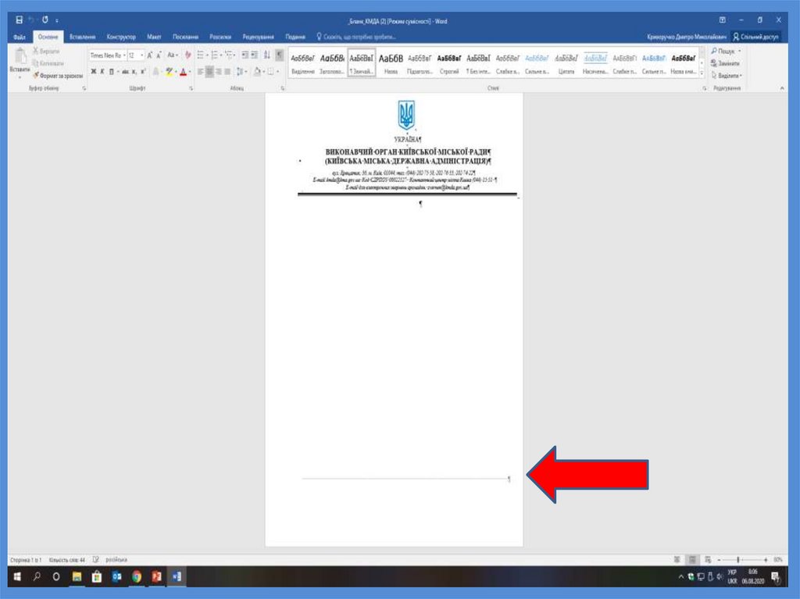The height and width of the screenshot is (599, 800).
Task: Open the Вставлення (Insert) ribbon tab
Action: point(82,37)
